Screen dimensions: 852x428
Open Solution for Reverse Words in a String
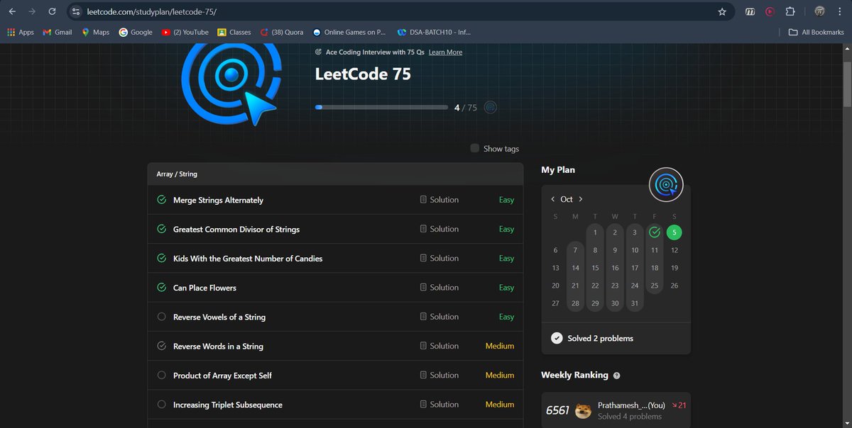click(x=439, y=346)
